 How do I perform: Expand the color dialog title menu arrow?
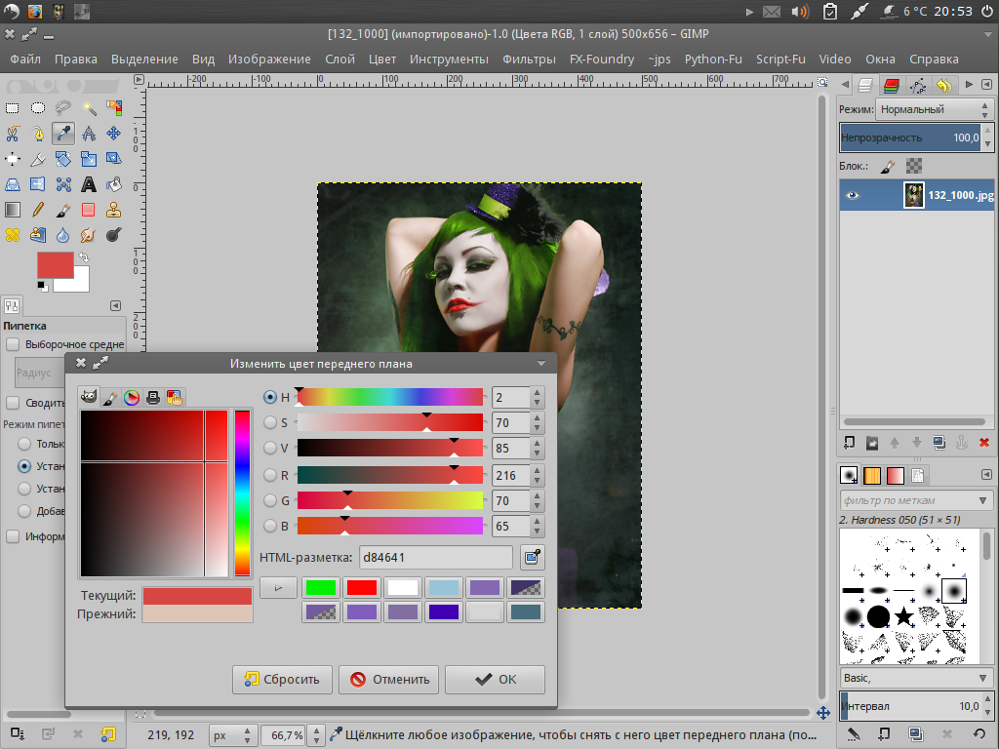540,364
